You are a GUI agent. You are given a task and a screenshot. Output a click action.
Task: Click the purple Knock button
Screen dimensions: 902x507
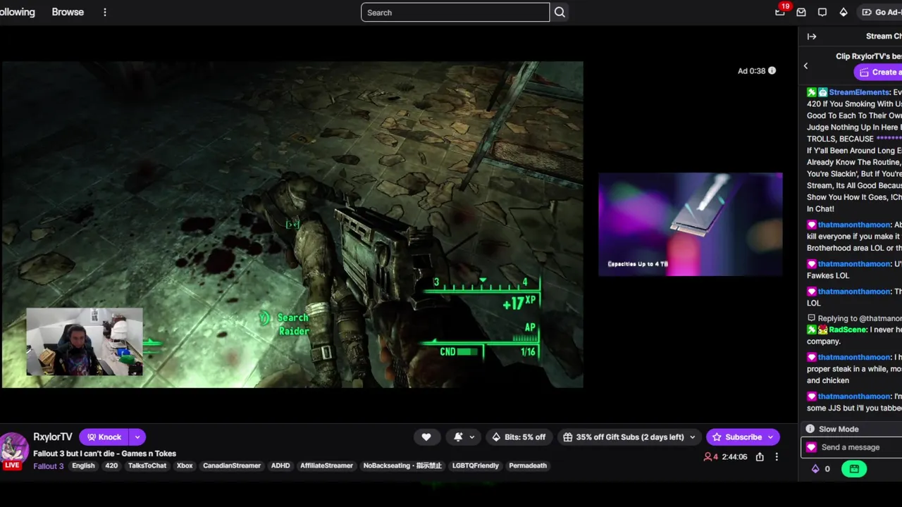pos(104,437)
